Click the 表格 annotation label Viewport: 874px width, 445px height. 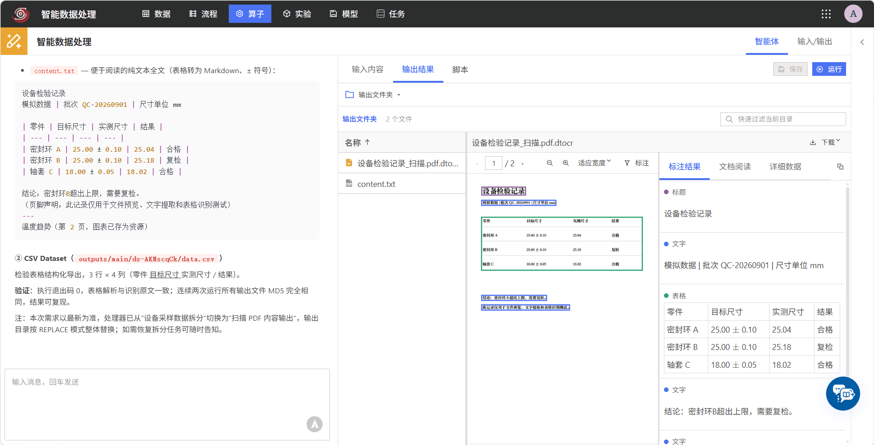coord(679,296)
